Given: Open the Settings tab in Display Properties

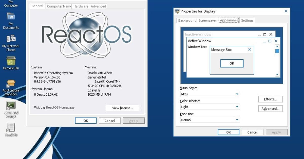Looking at the screenshot, I should coord(247,20).
